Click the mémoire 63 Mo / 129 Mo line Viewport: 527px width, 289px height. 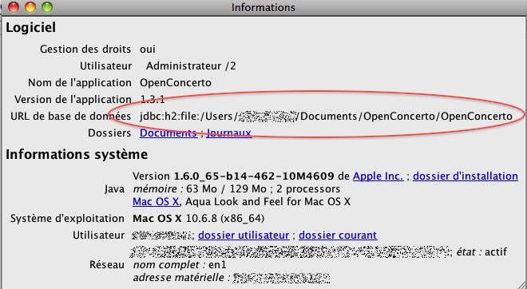(x=236, y=189)
